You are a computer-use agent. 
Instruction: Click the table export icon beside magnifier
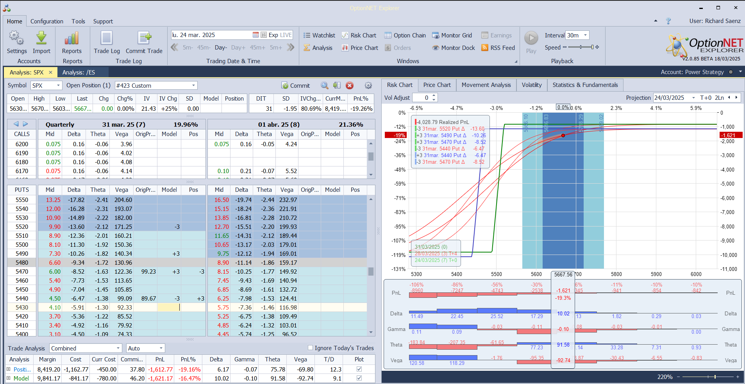click(337, 85)
